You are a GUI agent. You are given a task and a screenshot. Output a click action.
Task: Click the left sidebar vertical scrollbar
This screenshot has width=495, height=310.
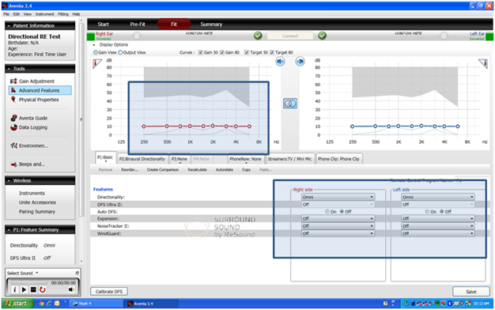click(x=81, y=120)
